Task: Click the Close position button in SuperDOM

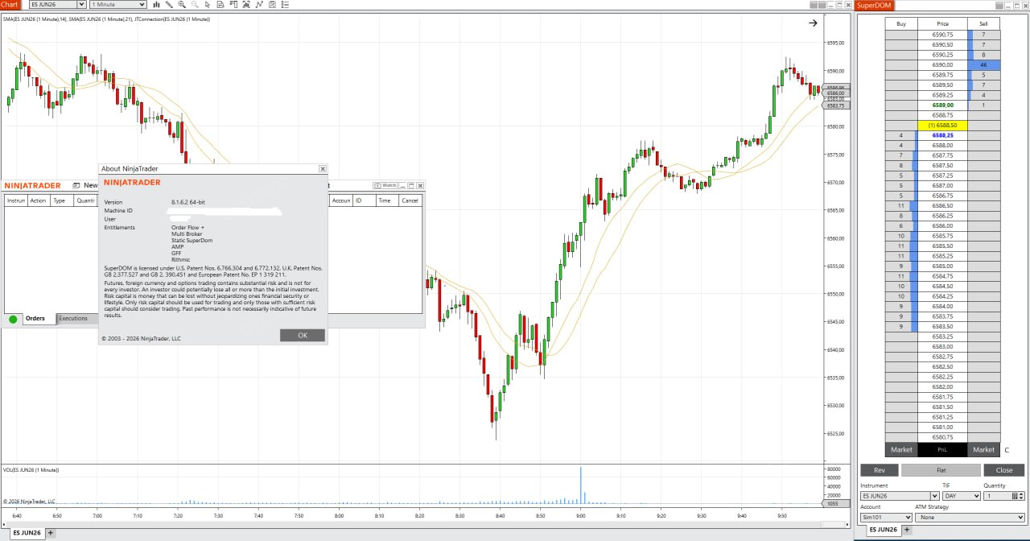Action: (1004, 470)
